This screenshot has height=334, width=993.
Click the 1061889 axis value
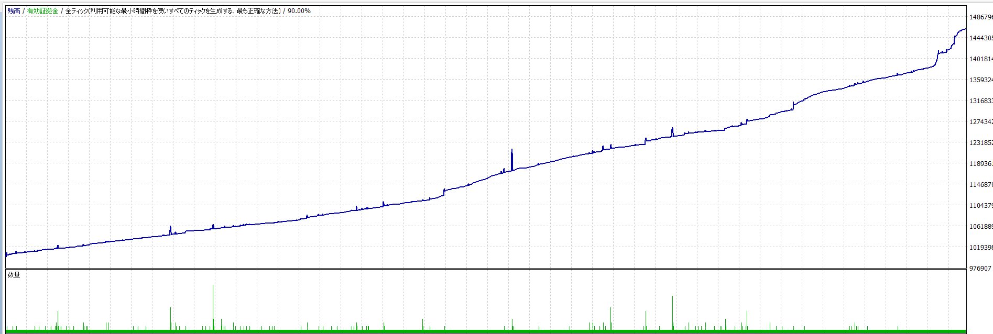point(981,226)
